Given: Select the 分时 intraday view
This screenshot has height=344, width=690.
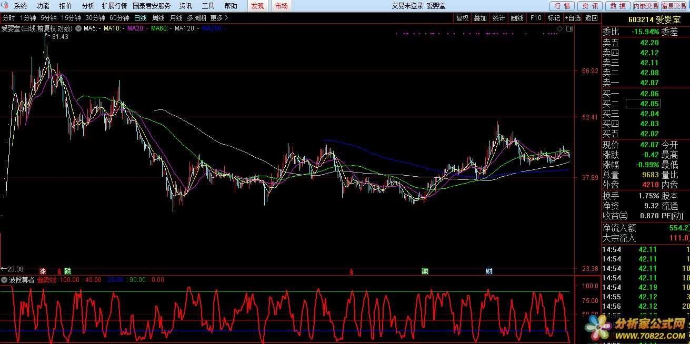Looking at the screenshot, I should pos(8,18).
